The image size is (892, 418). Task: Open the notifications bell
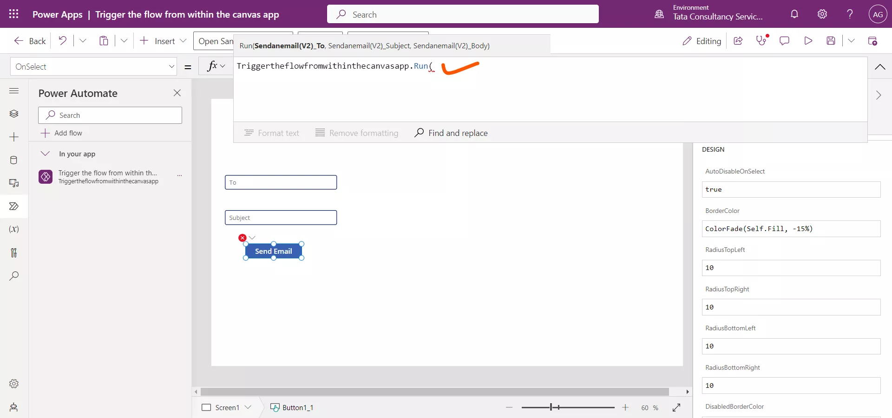point(794,14)
